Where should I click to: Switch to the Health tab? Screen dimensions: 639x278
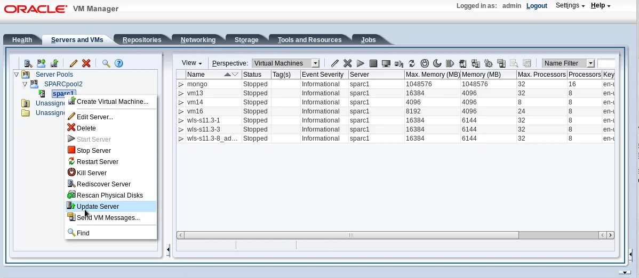coord(22,39)
